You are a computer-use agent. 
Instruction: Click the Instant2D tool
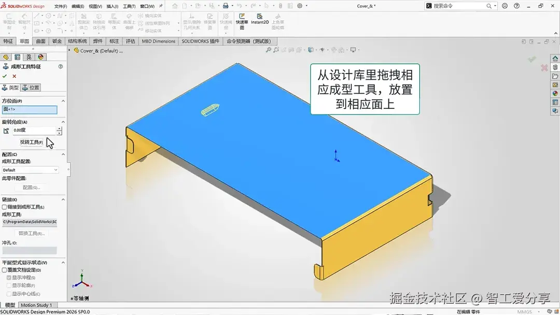260,19
